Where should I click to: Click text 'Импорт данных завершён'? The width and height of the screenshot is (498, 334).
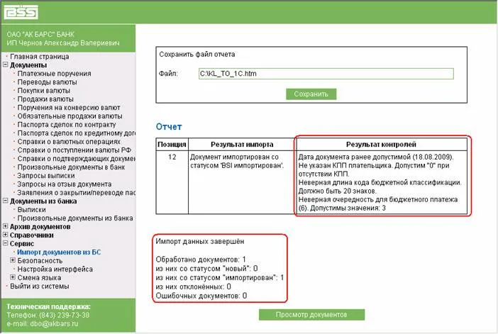(200, 242)
